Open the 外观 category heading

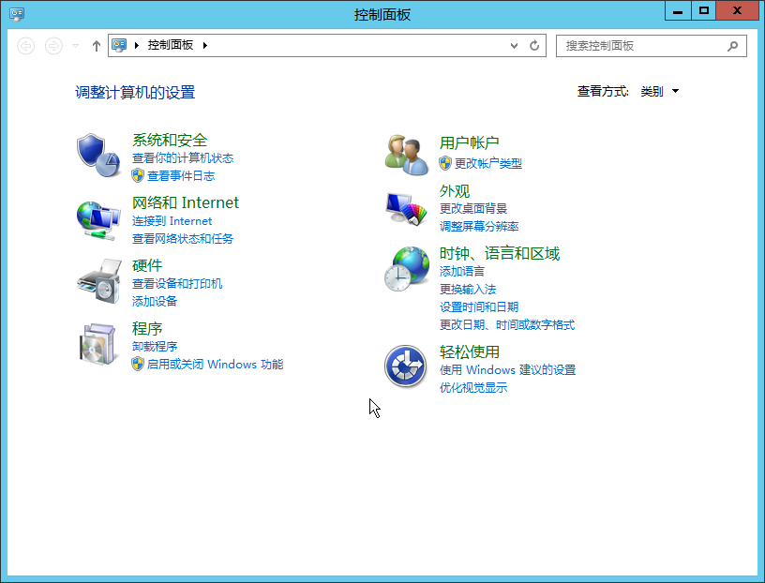[454, 191]
